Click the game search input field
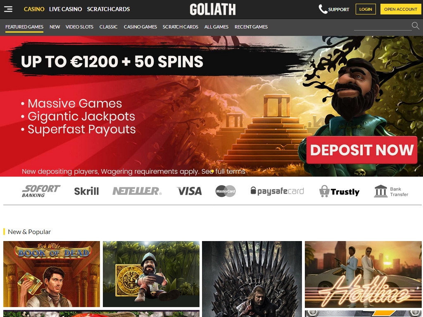This screenshot has width=423, height=317. 383,26
